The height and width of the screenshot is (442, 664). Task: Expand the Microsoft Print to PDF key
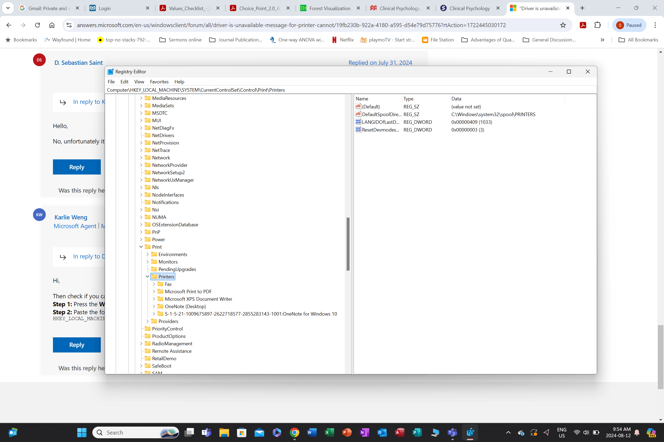tap(154, 291)
